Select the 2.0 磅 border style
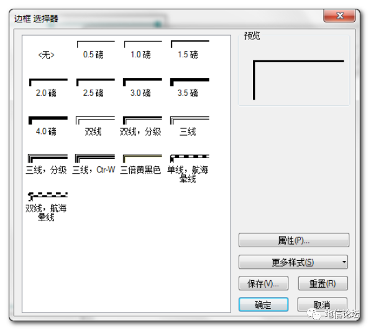Screen dimensions: 371x330 click(48, 88)
